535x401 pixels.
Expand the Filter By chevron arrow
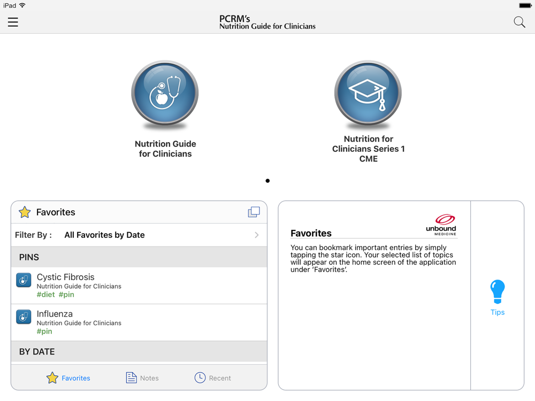[257, 235]
